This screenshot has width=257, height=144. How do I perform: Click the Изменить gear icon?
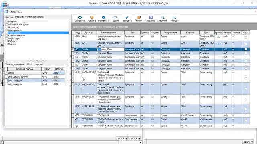(x=104, y=18)
